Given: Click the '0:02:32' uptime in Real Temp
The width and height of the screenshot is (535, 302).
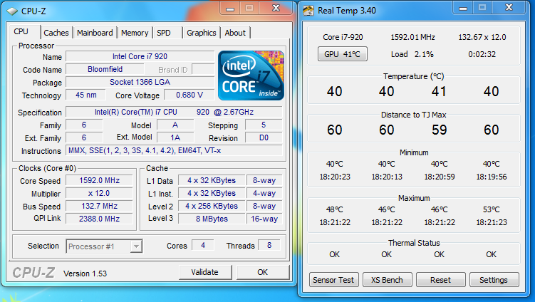Looking at the screenshot, I should pos(482,54).
